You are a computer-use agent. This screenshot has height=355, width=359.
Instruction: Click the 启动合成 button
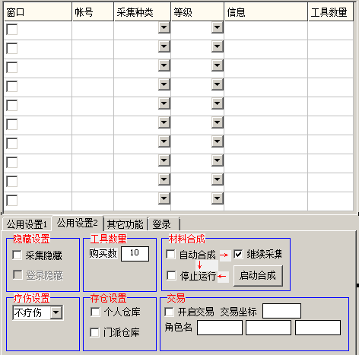258,276
